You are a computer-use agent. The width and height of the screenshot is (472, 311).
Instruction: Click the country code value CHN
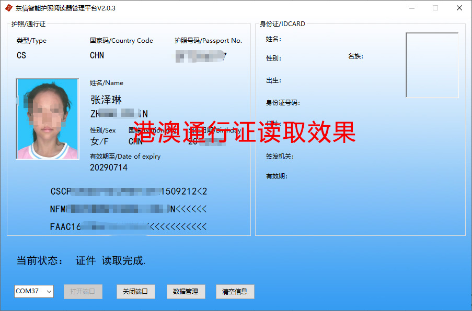pyautogui.click(x=96, y=55)
